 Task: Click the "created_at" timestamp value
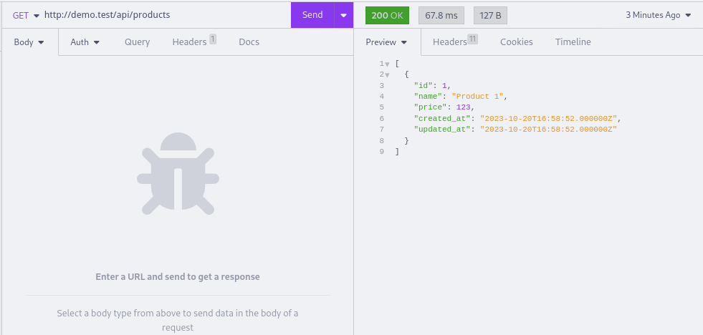click(x=549, y=119)
